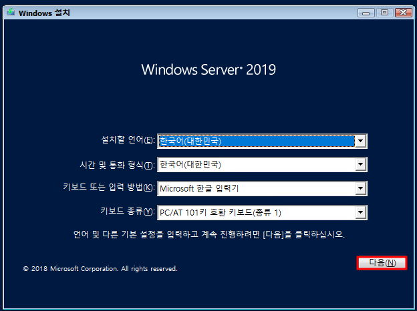Click the Windows Server 2019 heading
Viewport: 417px width, 311px height.
coord(208,69)
